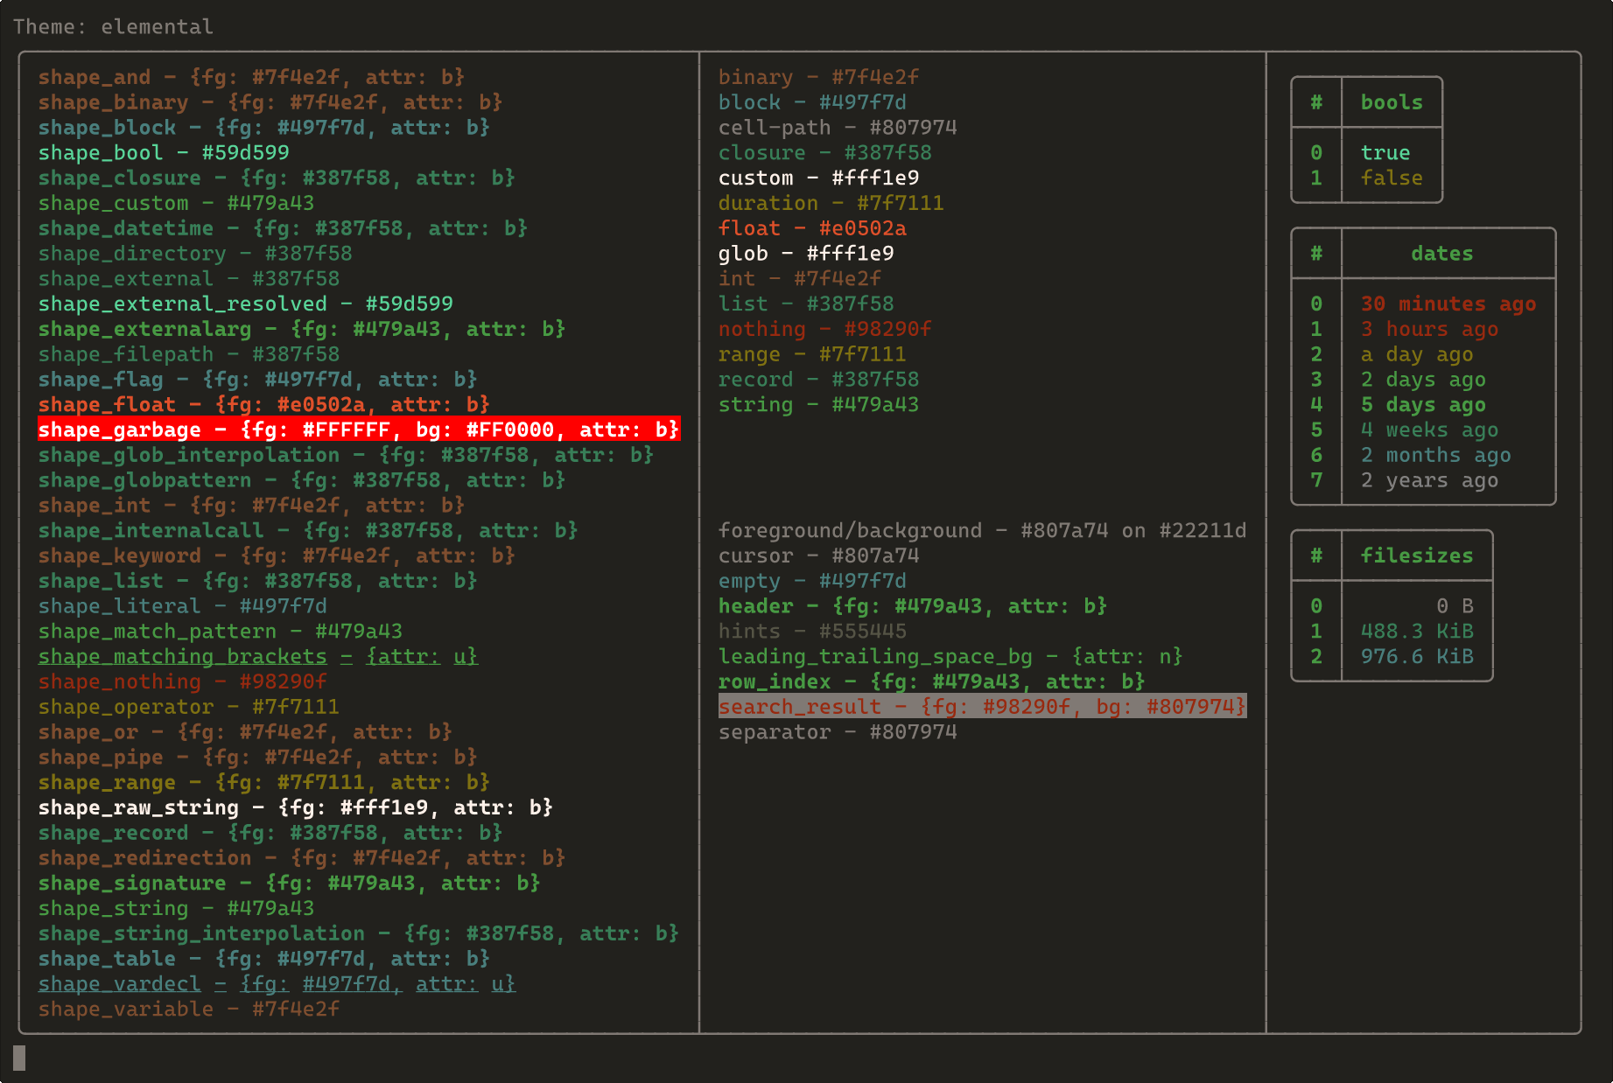Click the terminal cursor block

click(x=19, y=1059)
